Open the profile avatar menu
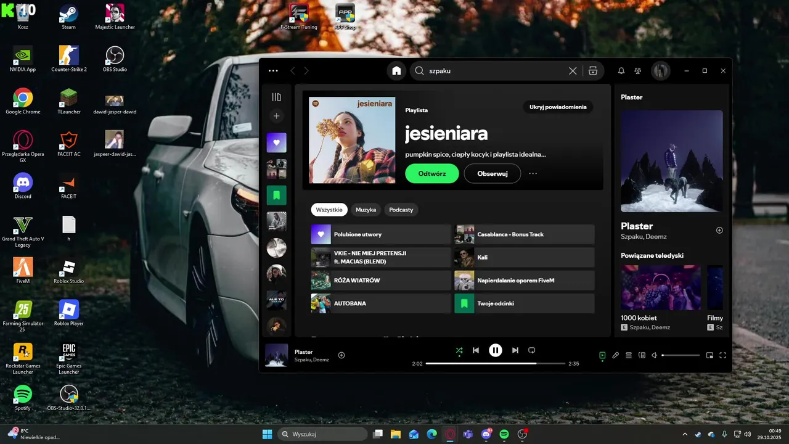Image resolution: width=789 pixels, height=444 pixels. pos(661,71)
